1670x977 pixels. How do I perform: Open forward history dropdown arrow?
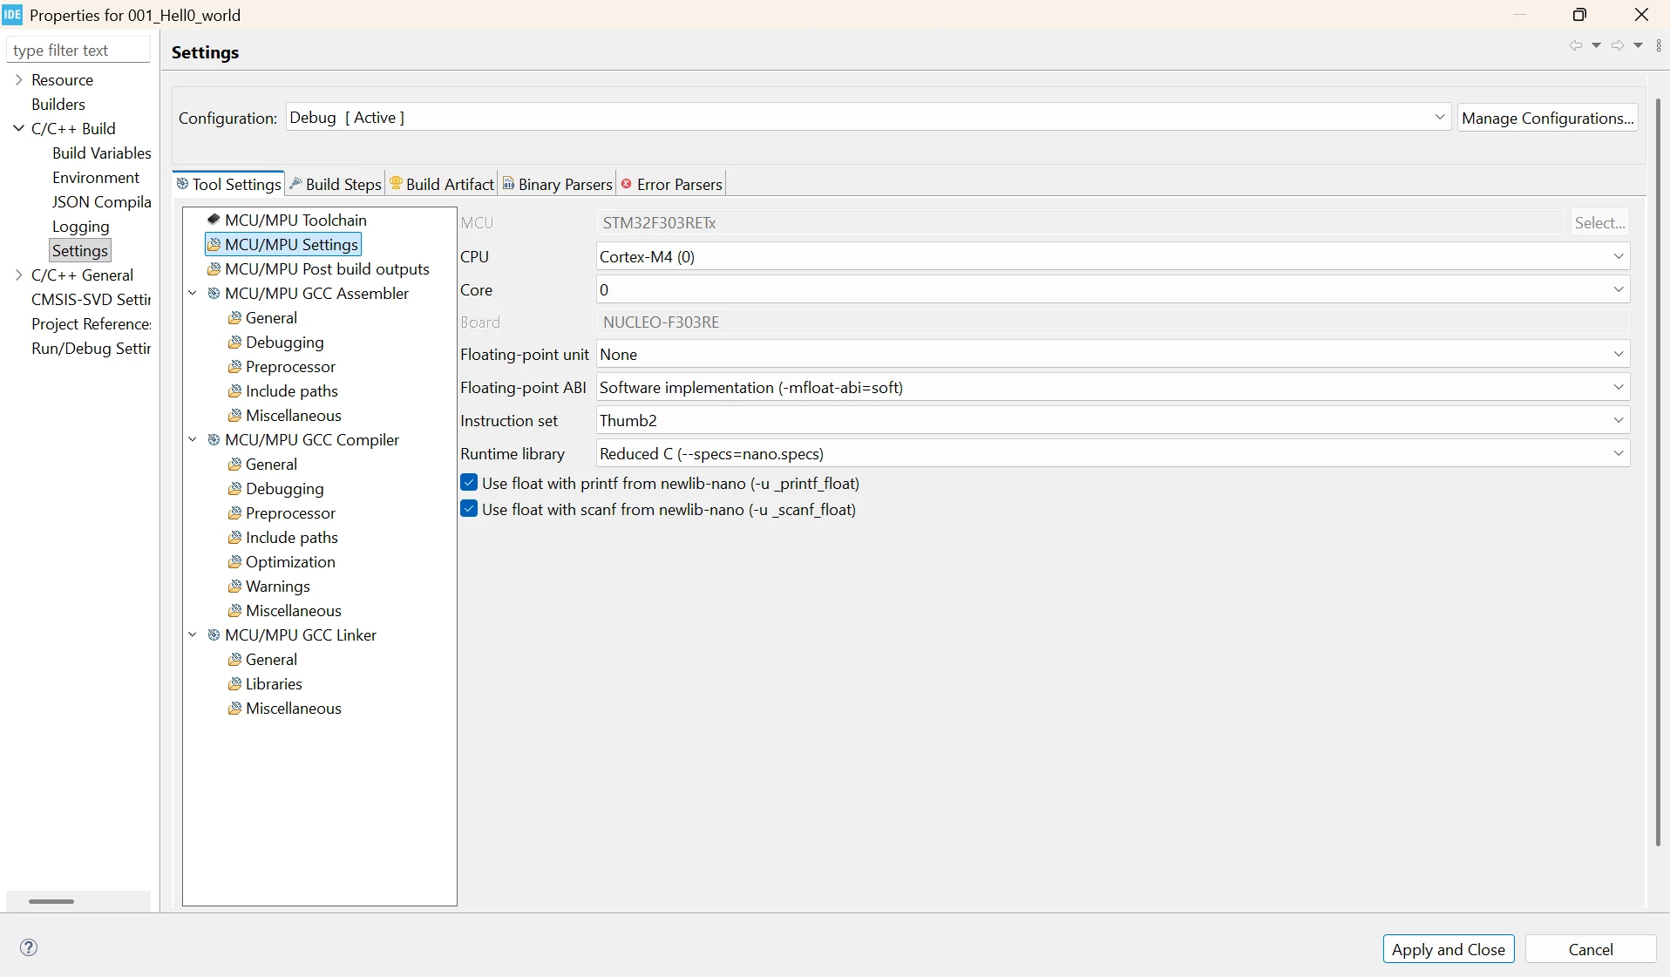click(1638, 45)
